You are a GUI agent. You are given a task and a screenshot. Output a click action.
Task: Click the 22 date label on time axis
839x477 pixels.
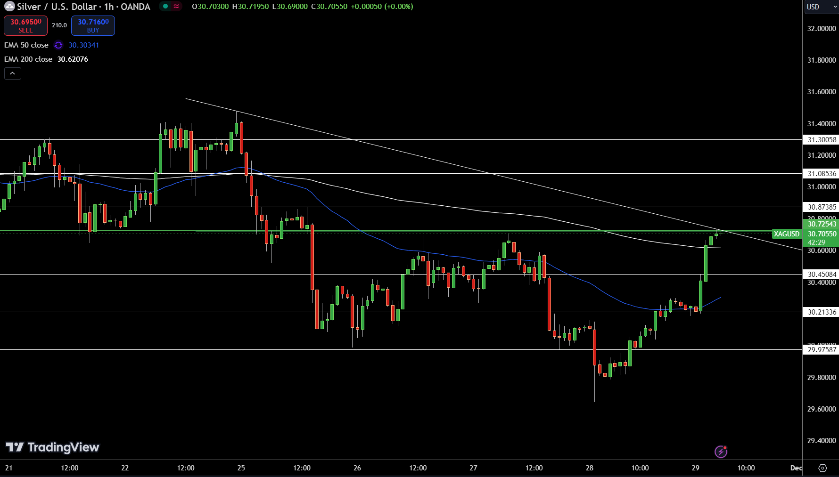pos(125,468)
